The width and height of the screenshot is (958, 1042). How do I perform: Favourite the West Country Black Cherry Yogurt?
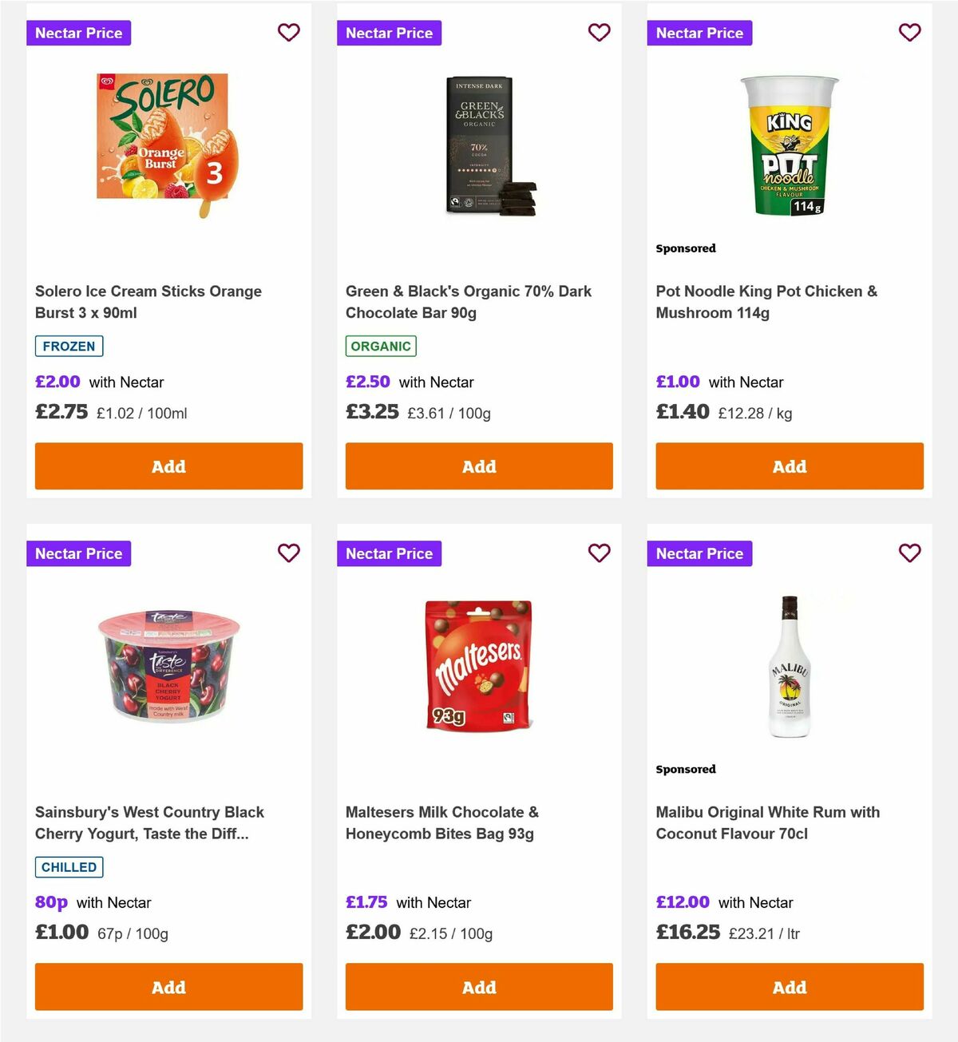[x=289, y=553]
